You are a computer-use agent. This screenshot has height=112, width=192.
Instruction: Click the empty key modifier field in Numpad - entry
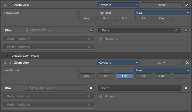pyautogui.click(x=181, y=18)
